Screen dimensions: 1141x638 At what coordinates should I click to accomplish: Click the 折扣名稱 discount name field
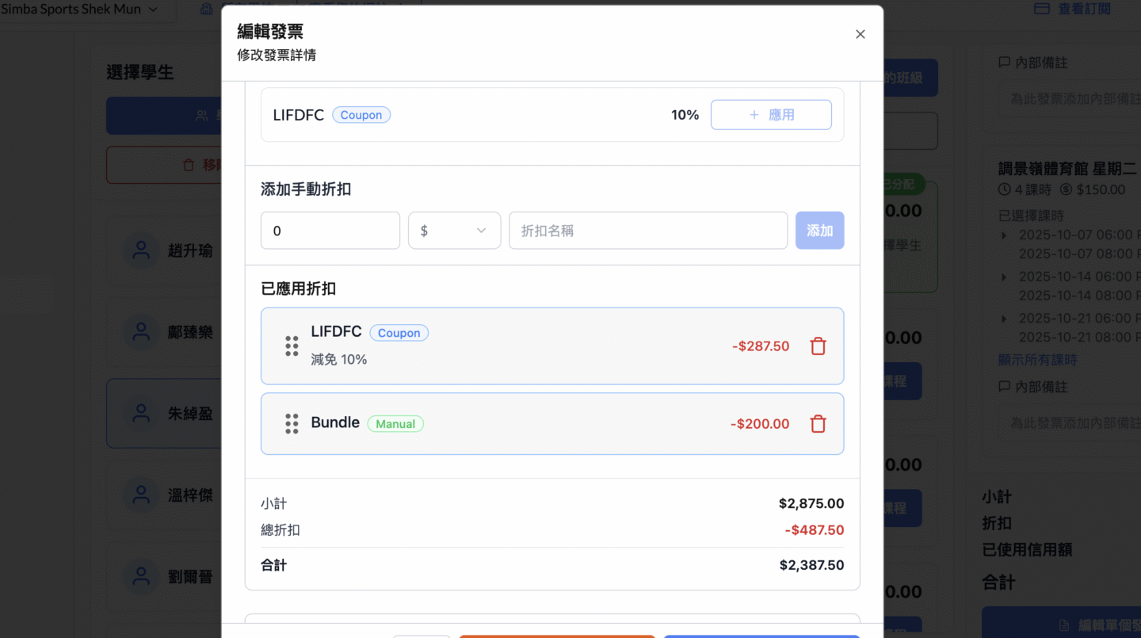(647, 231)
